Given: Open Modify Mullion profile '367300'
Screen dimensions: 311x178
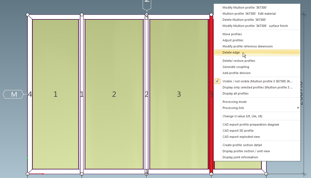Looking at the screenshot, I should pos(245,7).
